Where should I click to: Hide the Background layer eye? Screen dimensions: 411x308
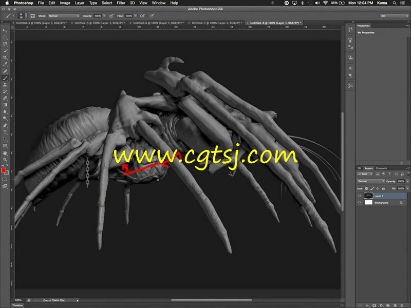click(x=359, y=202)
